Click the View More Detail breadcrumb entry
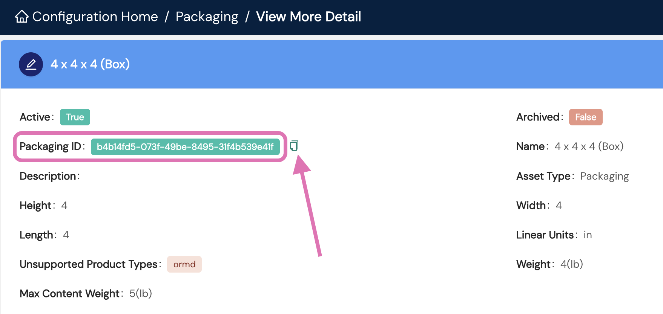The height and width of the screenshot is (314, 663). click(x=308, y=17)
